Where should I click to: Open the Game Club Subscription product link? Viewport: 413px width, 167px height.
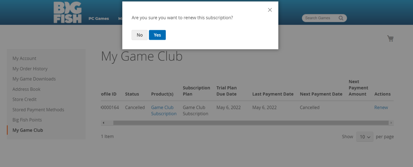pos(163,110)
